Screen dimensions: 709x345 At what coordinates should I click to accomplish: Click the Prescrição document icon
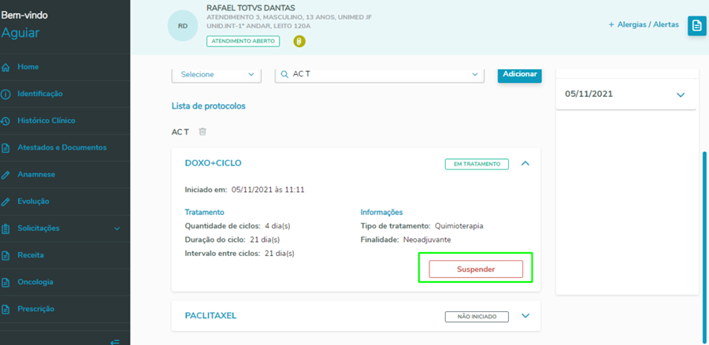[6, 310]
